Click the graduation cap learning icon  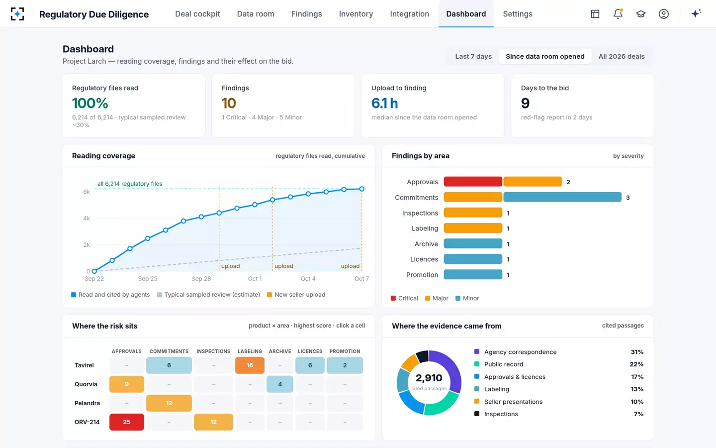(641, 14)
